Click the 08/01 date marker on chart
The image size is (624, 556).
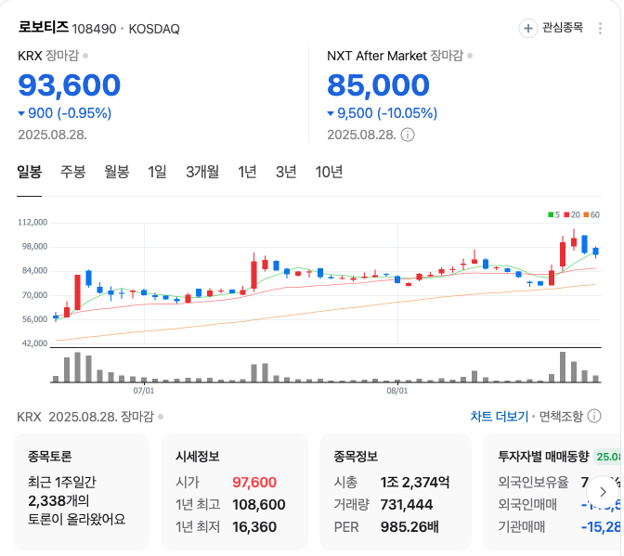click(397, 391)
